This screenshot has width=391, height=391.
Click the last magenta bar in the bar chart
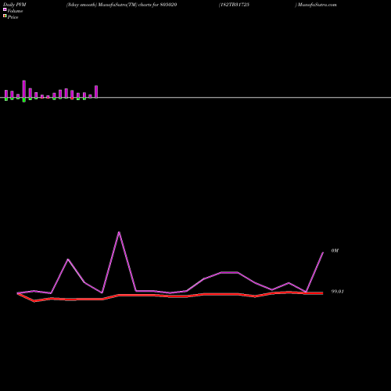click(96, 91)
